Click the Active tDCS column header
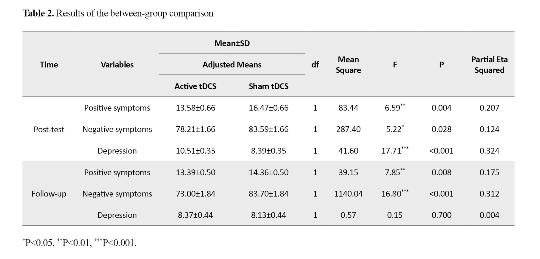540x259 pixels. point(195,86)
